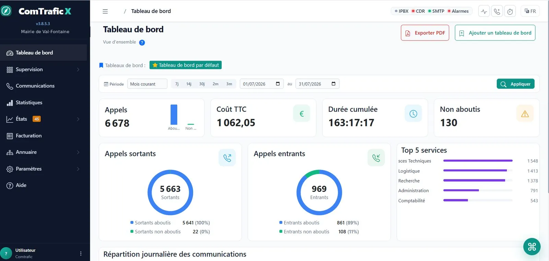
Task: Click the ComTrafic X compass logo
Action: click(6, 11)
